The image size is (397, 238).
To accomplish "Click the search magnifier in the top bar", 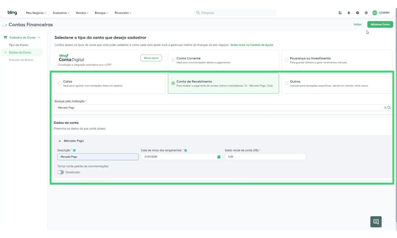I will (x=198, y=13).
